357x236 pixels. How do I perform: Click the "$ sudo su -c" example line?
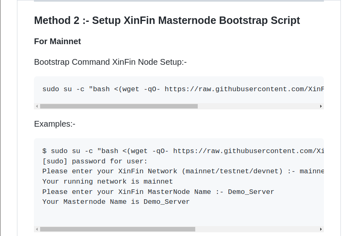[183, 151]
